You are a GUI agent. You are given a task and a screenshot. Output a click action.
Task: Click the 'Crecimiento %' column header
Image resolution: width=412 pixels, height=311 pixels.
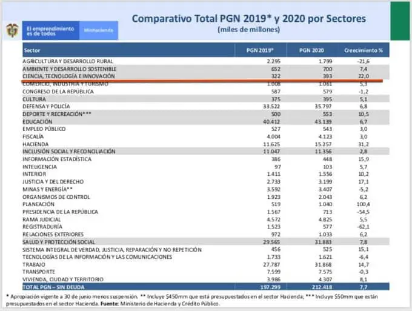pos(364,50)
